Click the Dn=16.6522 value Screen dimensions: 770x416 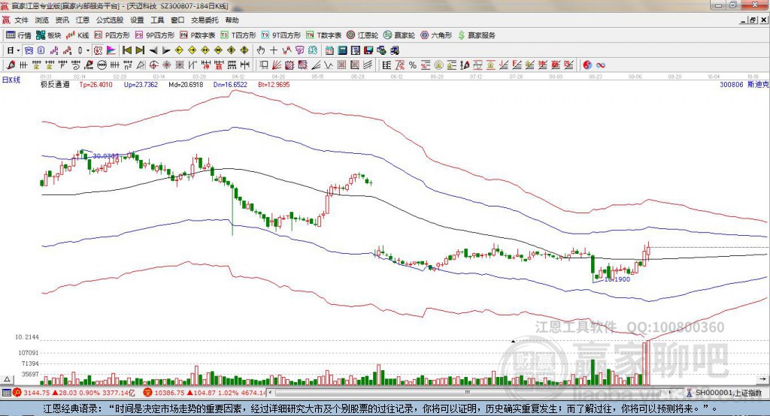coord(230,84)
